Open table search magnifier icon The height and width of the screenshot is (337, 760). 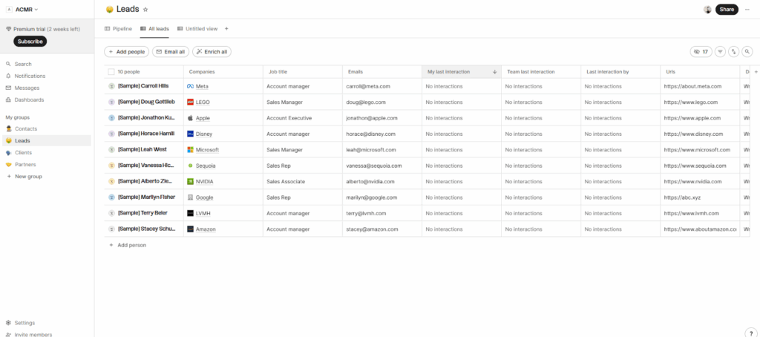tap(747, 52)
